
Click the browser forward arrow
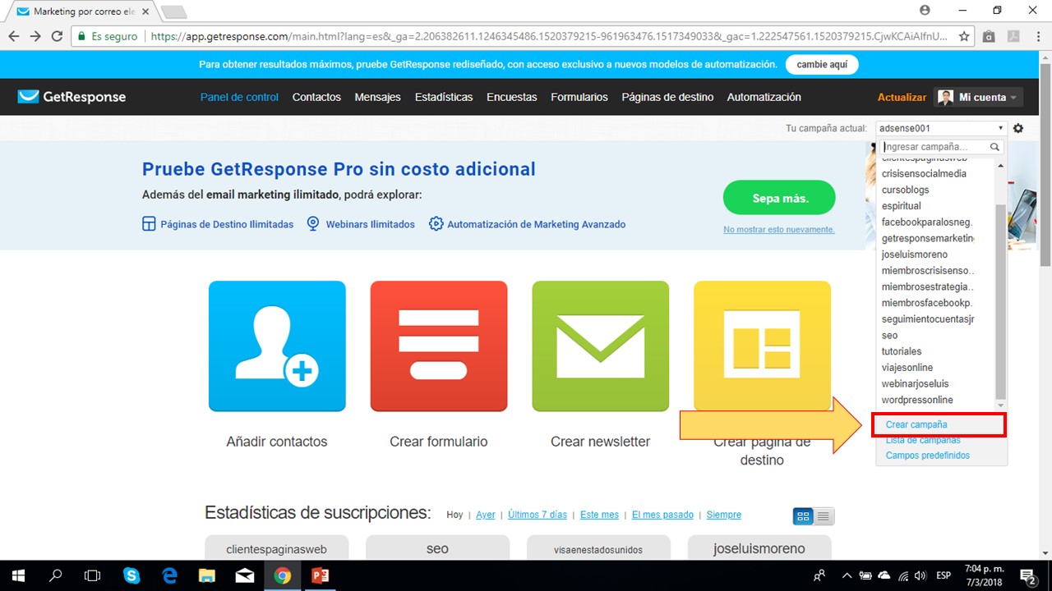(35, 36)
